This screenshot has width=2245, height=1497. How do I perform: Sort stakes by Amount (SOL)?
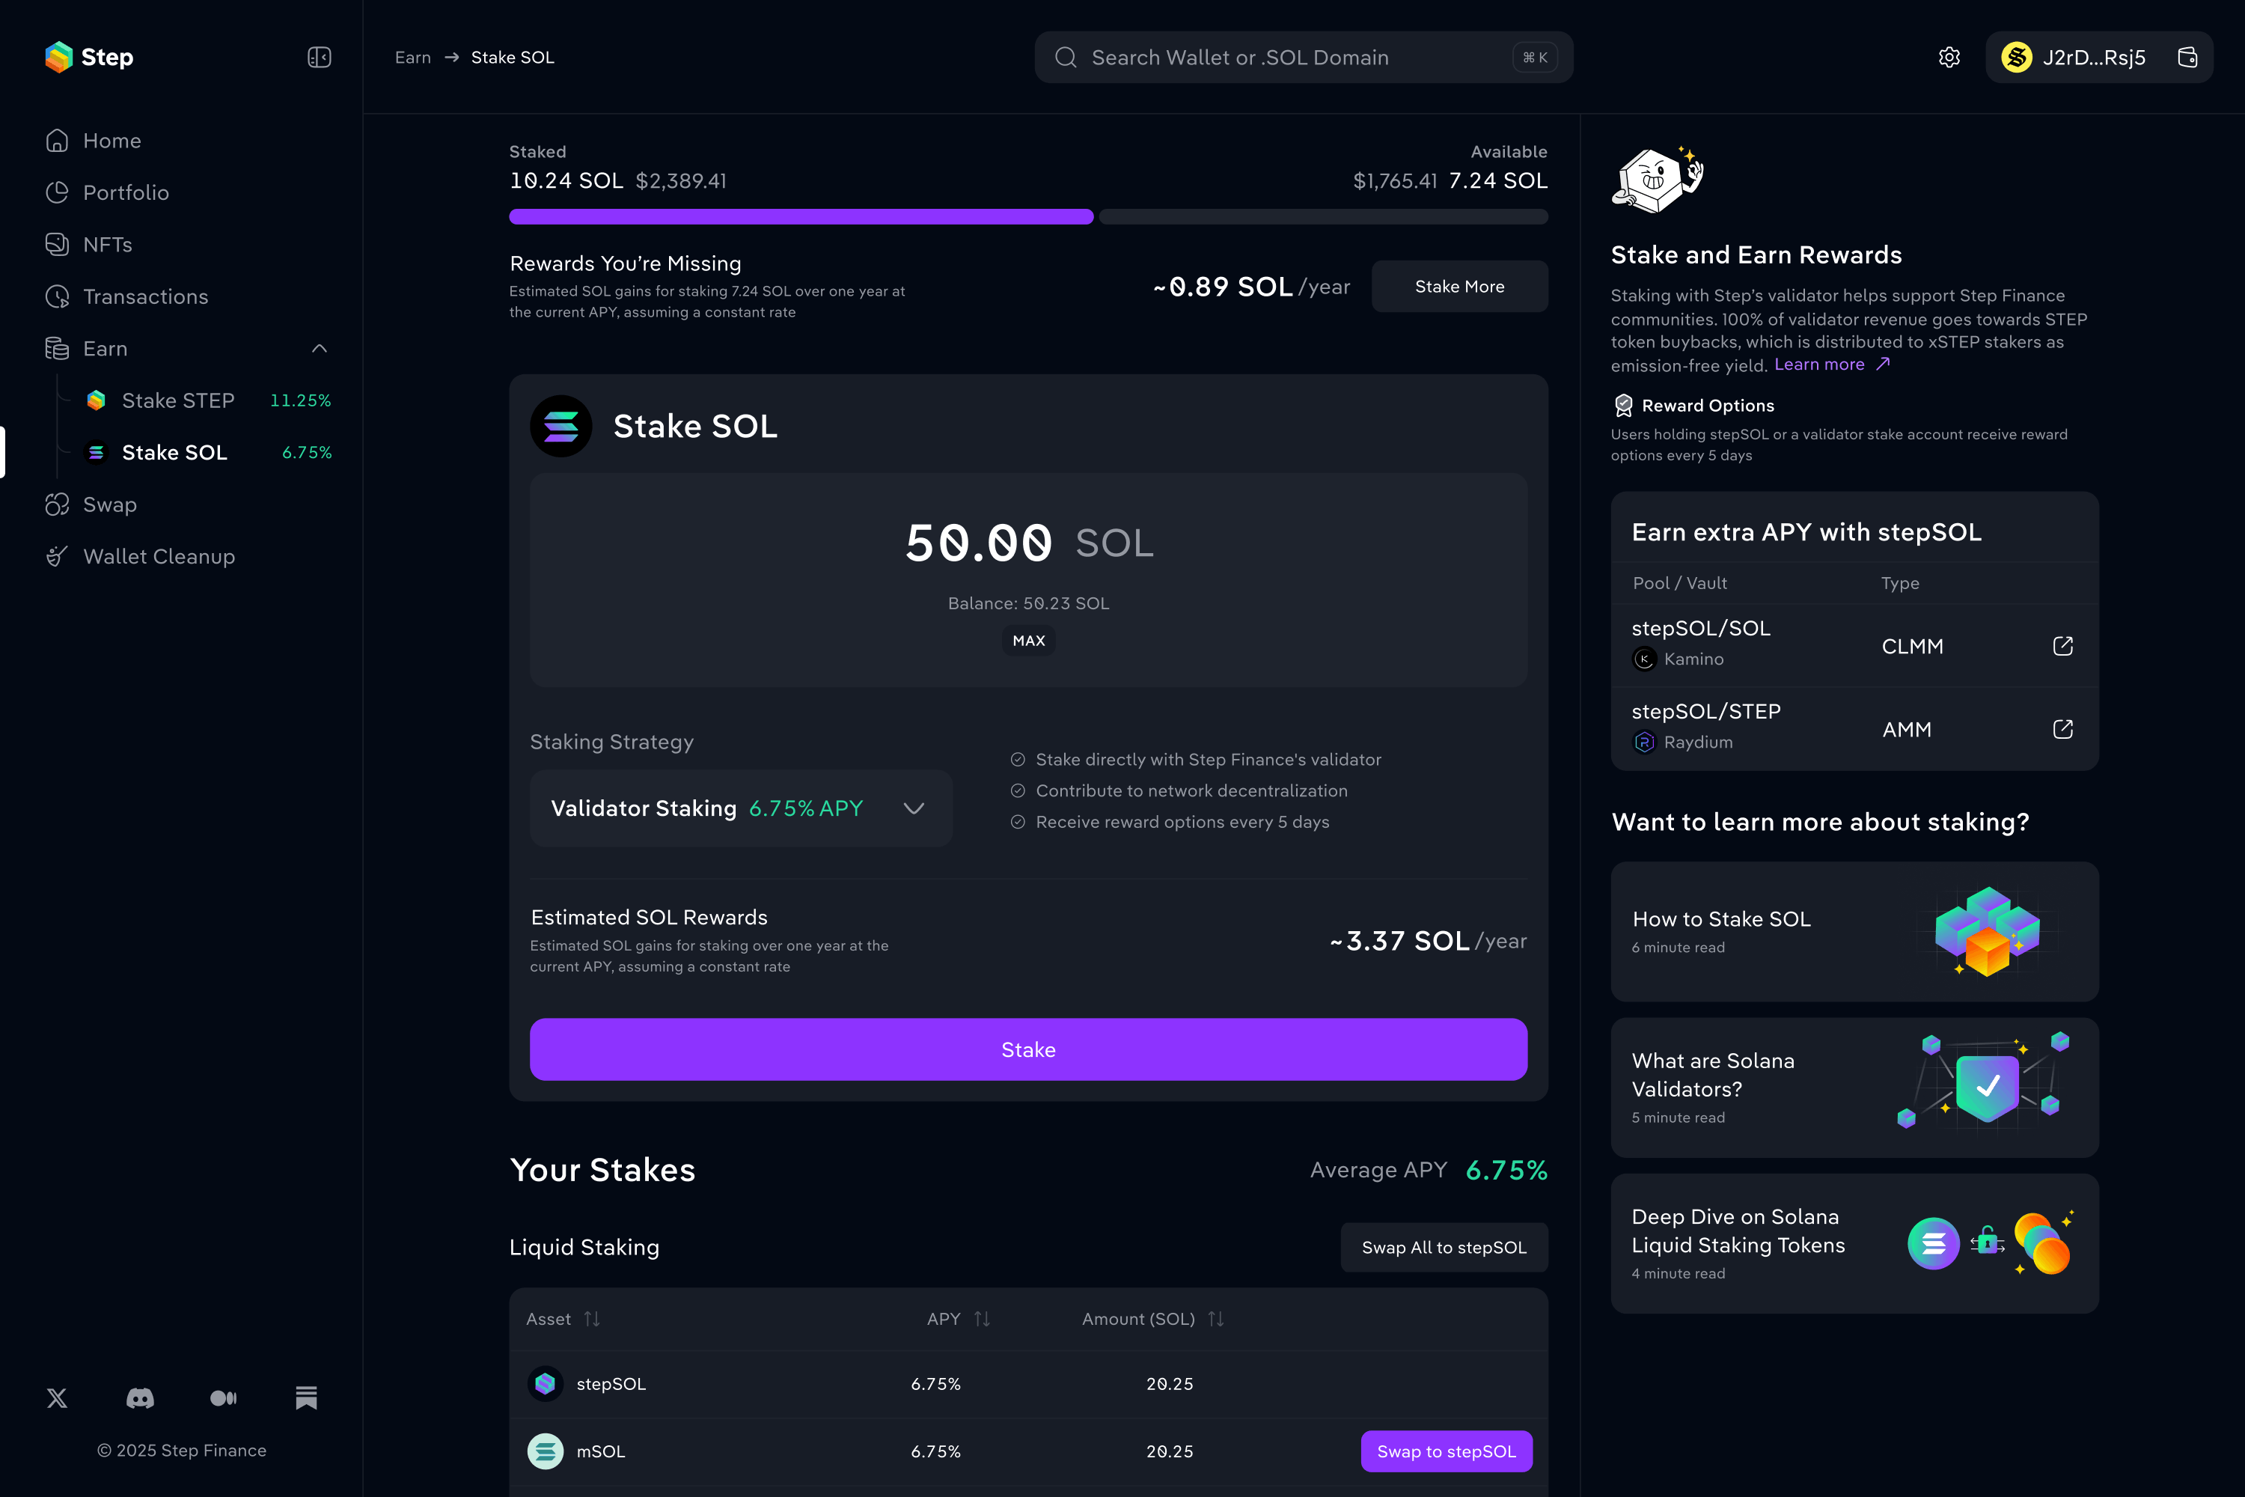1153,1318
